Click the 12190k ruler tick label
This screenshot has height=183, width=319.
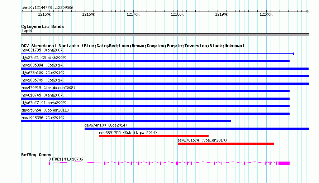point(222,14)
